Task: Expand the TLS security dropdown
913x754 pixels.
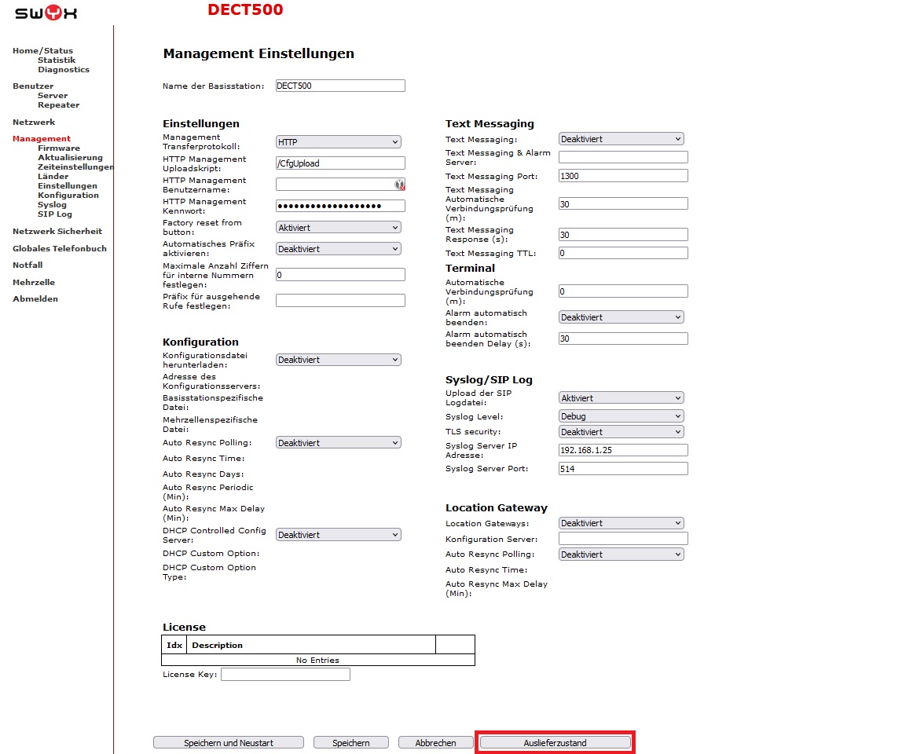Action: 621,432
